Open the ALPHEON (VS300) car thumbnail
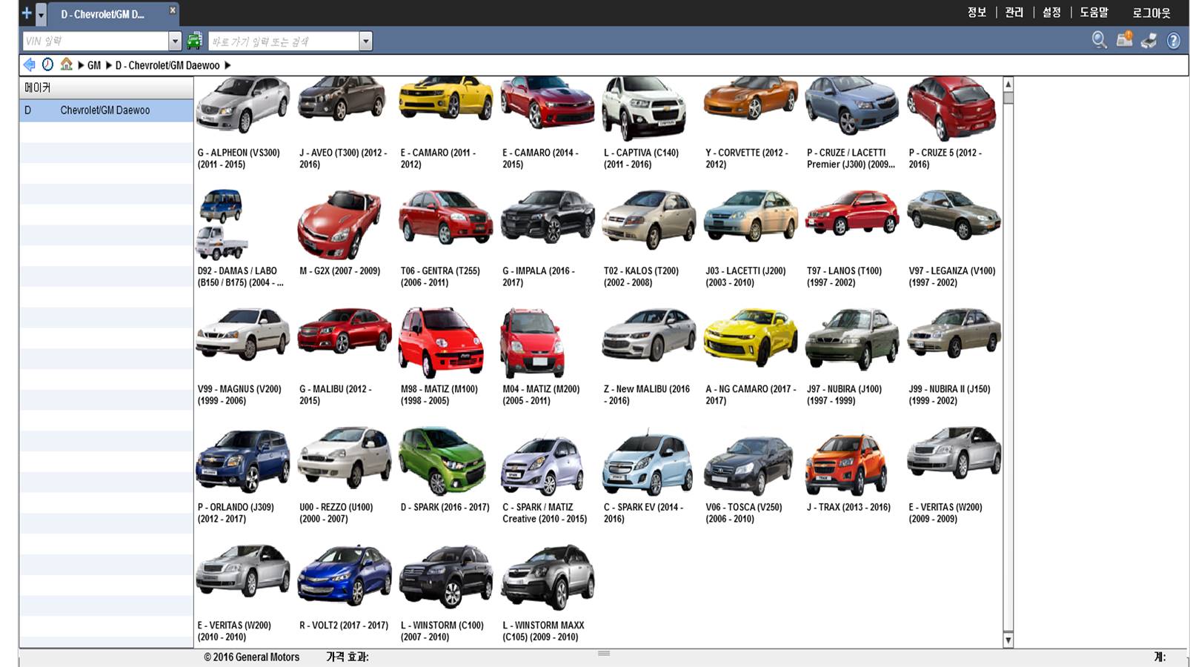This screenshot has height=667, width=1190. tap(242, 104)
